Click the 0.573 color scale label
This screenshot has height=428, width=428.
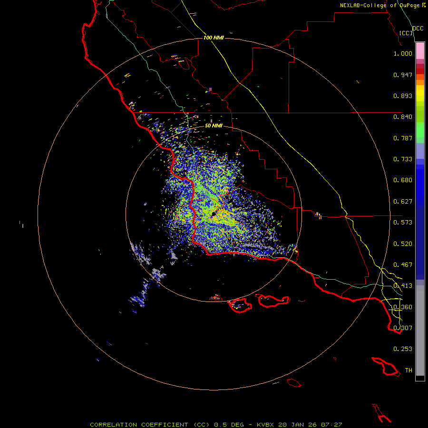click(403, 223)
